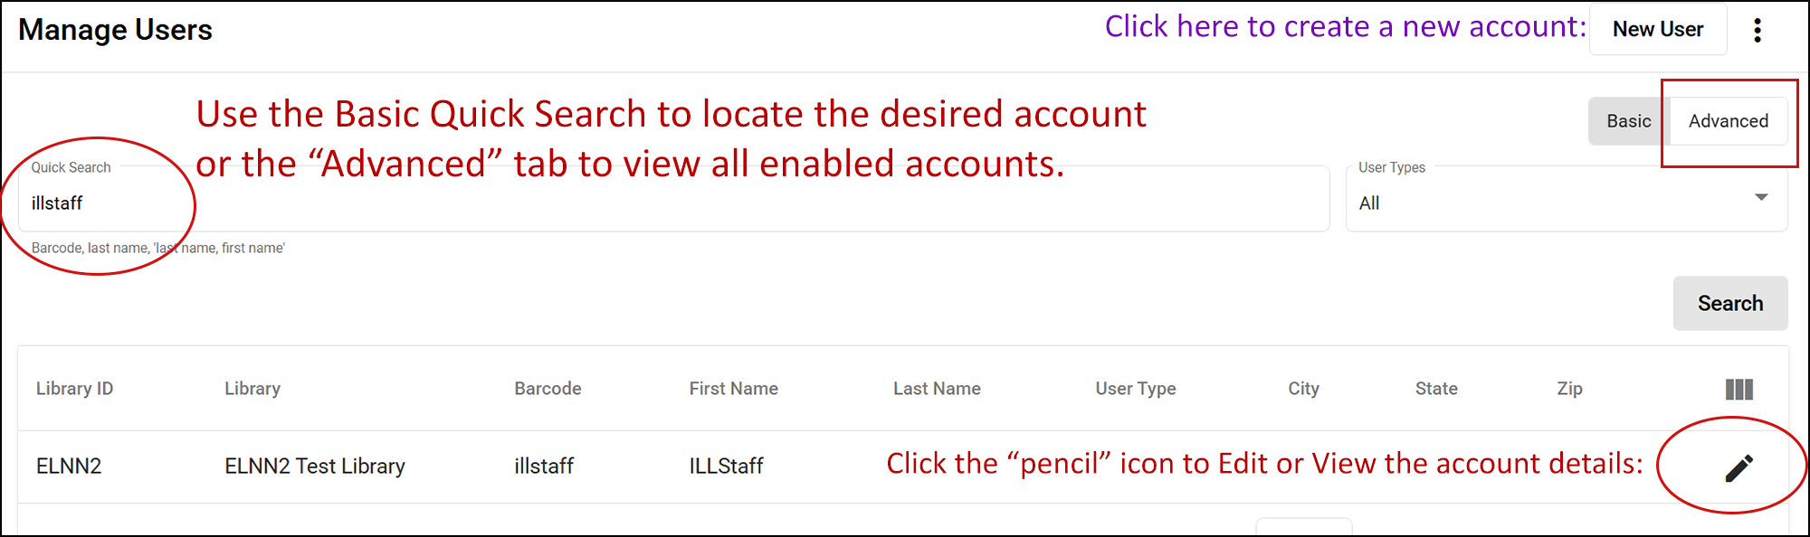Expand the User Types dropdown arrow

point(1760,198)
